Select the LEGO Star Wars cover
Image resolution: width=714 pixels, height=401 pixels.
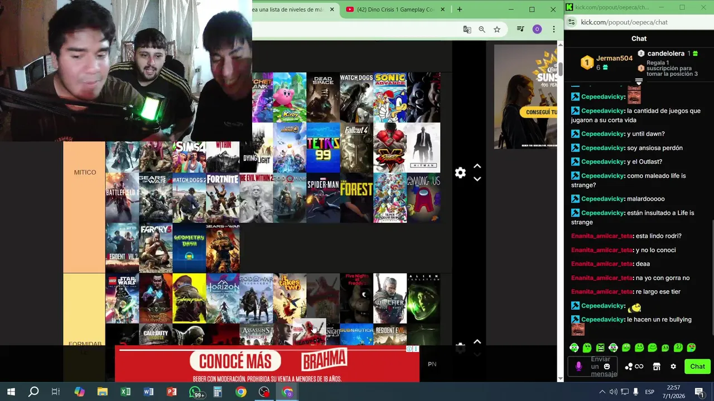point(122,298)
